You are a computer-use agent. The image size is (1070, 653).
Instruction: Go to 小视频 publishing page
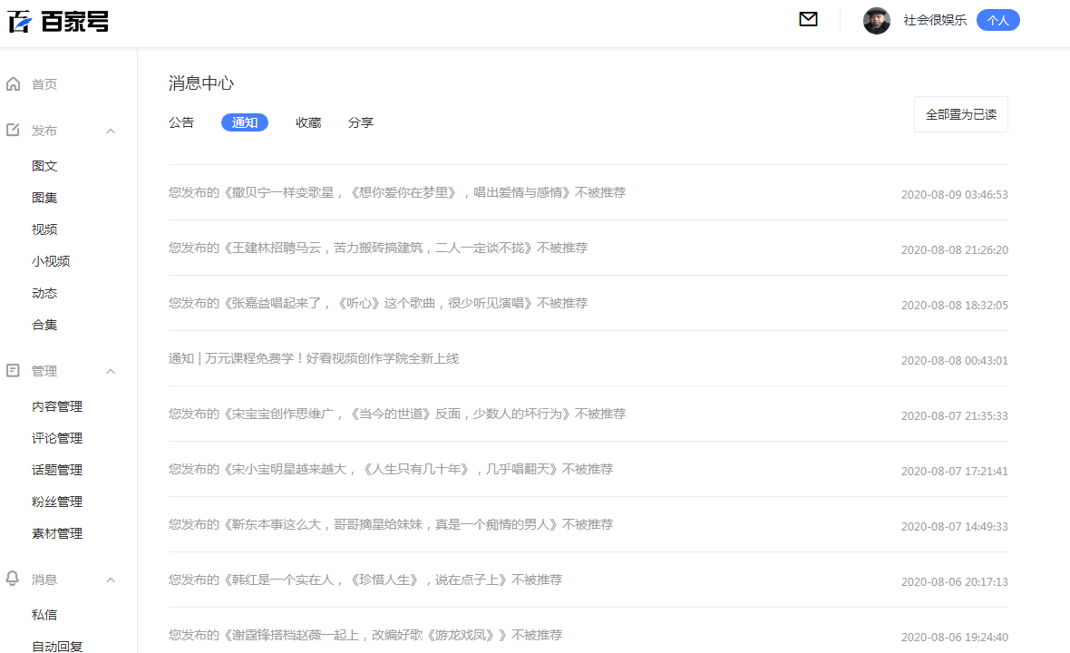(51, 261)
